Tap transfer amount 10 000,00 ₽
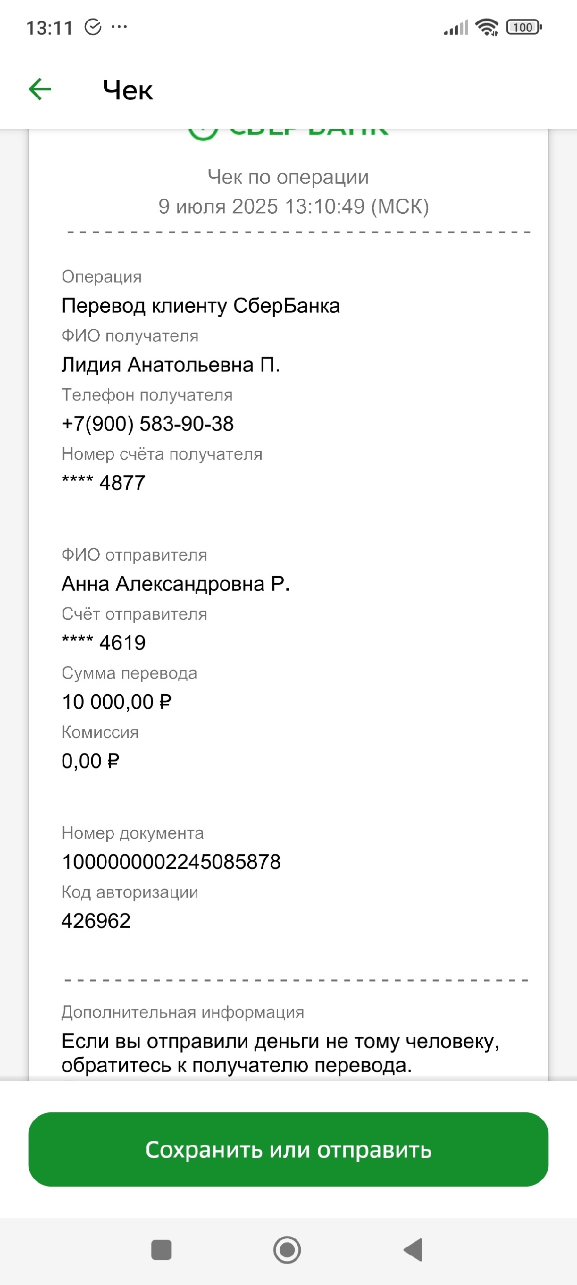This screenshot has width=577, height=1285. coord(116,702)
